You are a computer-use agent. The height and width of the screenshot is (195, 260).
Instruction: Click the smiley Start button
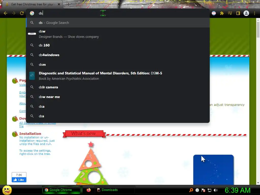(7, 190)
